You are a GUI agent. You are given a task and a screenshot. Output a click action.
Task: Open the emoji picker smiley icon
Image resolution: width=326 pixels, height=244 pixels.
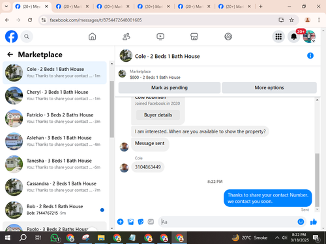point(301,222)
